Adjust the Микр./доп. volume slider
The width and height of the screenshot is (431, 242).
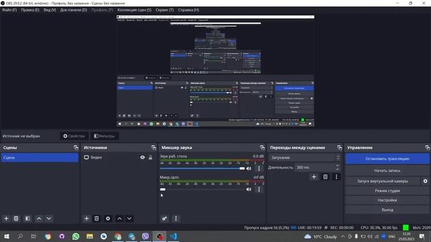(x=202, y=190)
